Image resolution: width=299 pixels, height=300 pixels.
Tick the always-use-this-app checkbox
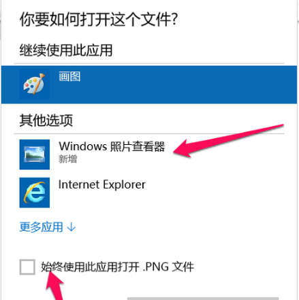pos(27,267)
